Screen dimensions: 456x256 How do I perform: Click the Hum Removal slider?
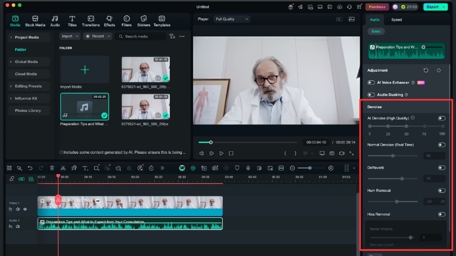(x=393, y=201)
